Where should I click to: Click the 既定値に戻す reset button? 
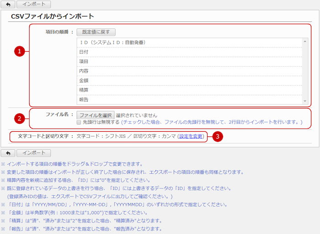(x=96, y=32)
